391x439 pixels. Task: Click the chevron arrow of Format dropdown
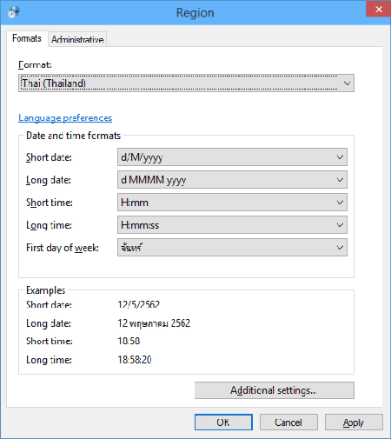pyautogui.click(x=347, y=83)
